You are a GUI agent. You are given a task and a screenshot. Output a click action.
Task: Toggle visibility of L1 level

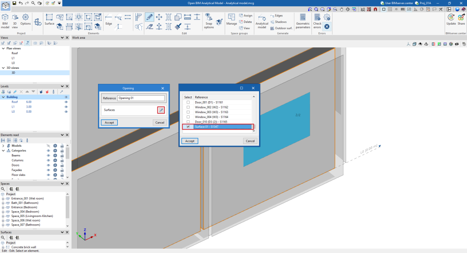tap(66, 107)
